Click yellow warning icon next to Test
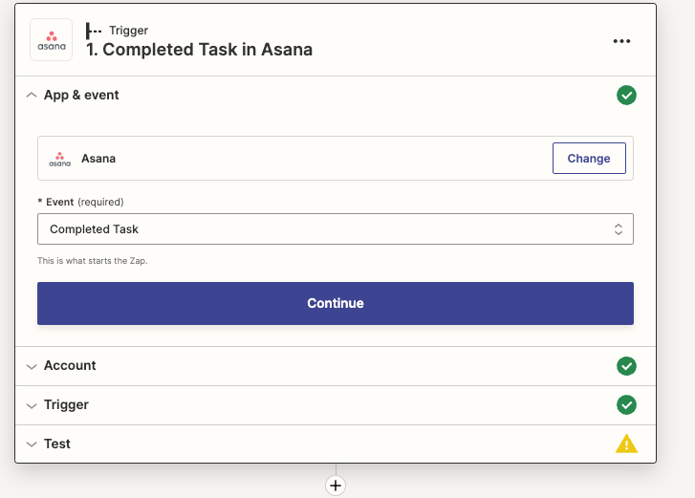The height and width of the screenshot is (498, 695). 626,444
